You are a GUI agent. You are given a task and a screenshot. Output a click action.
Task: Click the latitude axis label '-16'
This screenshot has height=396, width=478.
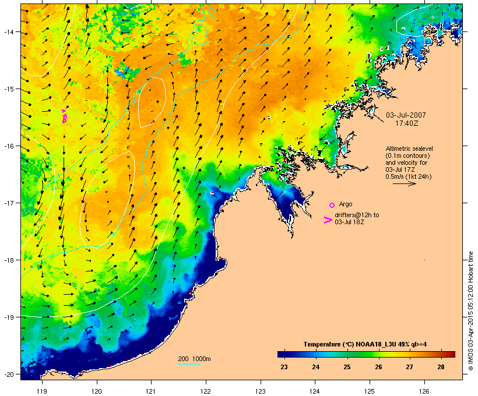coord(8,146)
